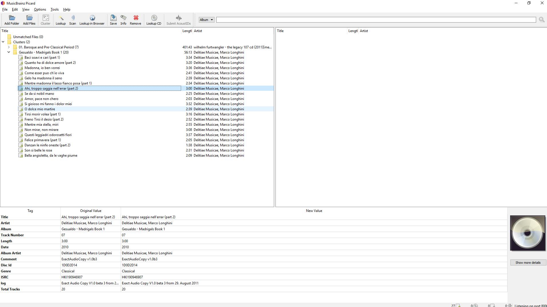Click the right pane Title column header
This screenshot has width=547, height=307.
coord(311,31)
